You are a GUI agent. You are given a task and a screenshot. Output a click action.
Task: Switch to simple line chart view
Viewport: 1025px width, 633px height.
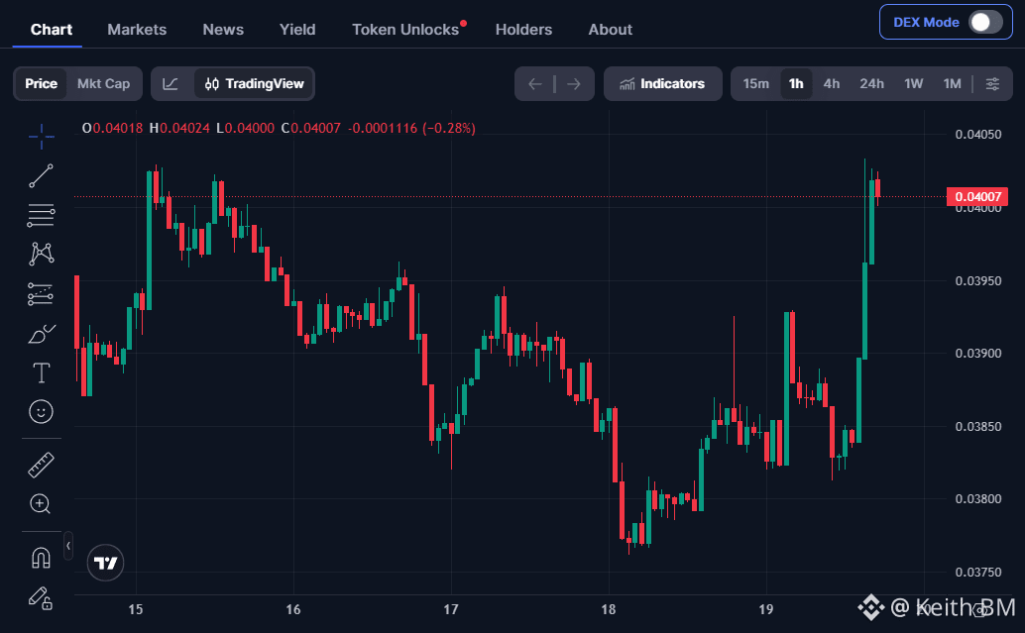coord(171,83)
